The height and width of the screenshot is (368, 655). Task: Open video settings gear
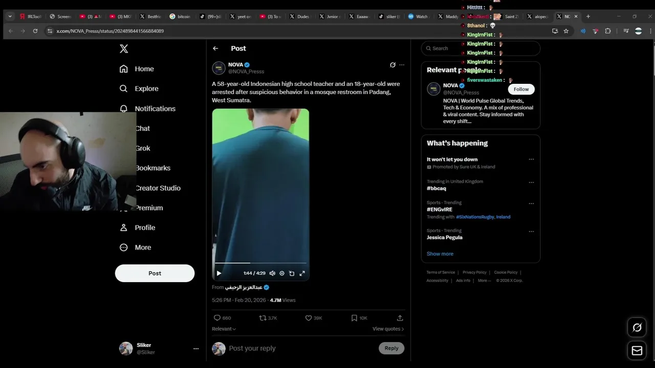282,273
